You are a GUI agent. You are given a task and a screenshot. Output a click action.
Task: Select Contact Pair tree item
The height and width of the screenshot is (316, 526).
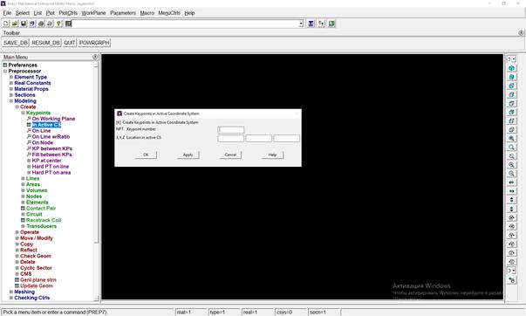41,209
